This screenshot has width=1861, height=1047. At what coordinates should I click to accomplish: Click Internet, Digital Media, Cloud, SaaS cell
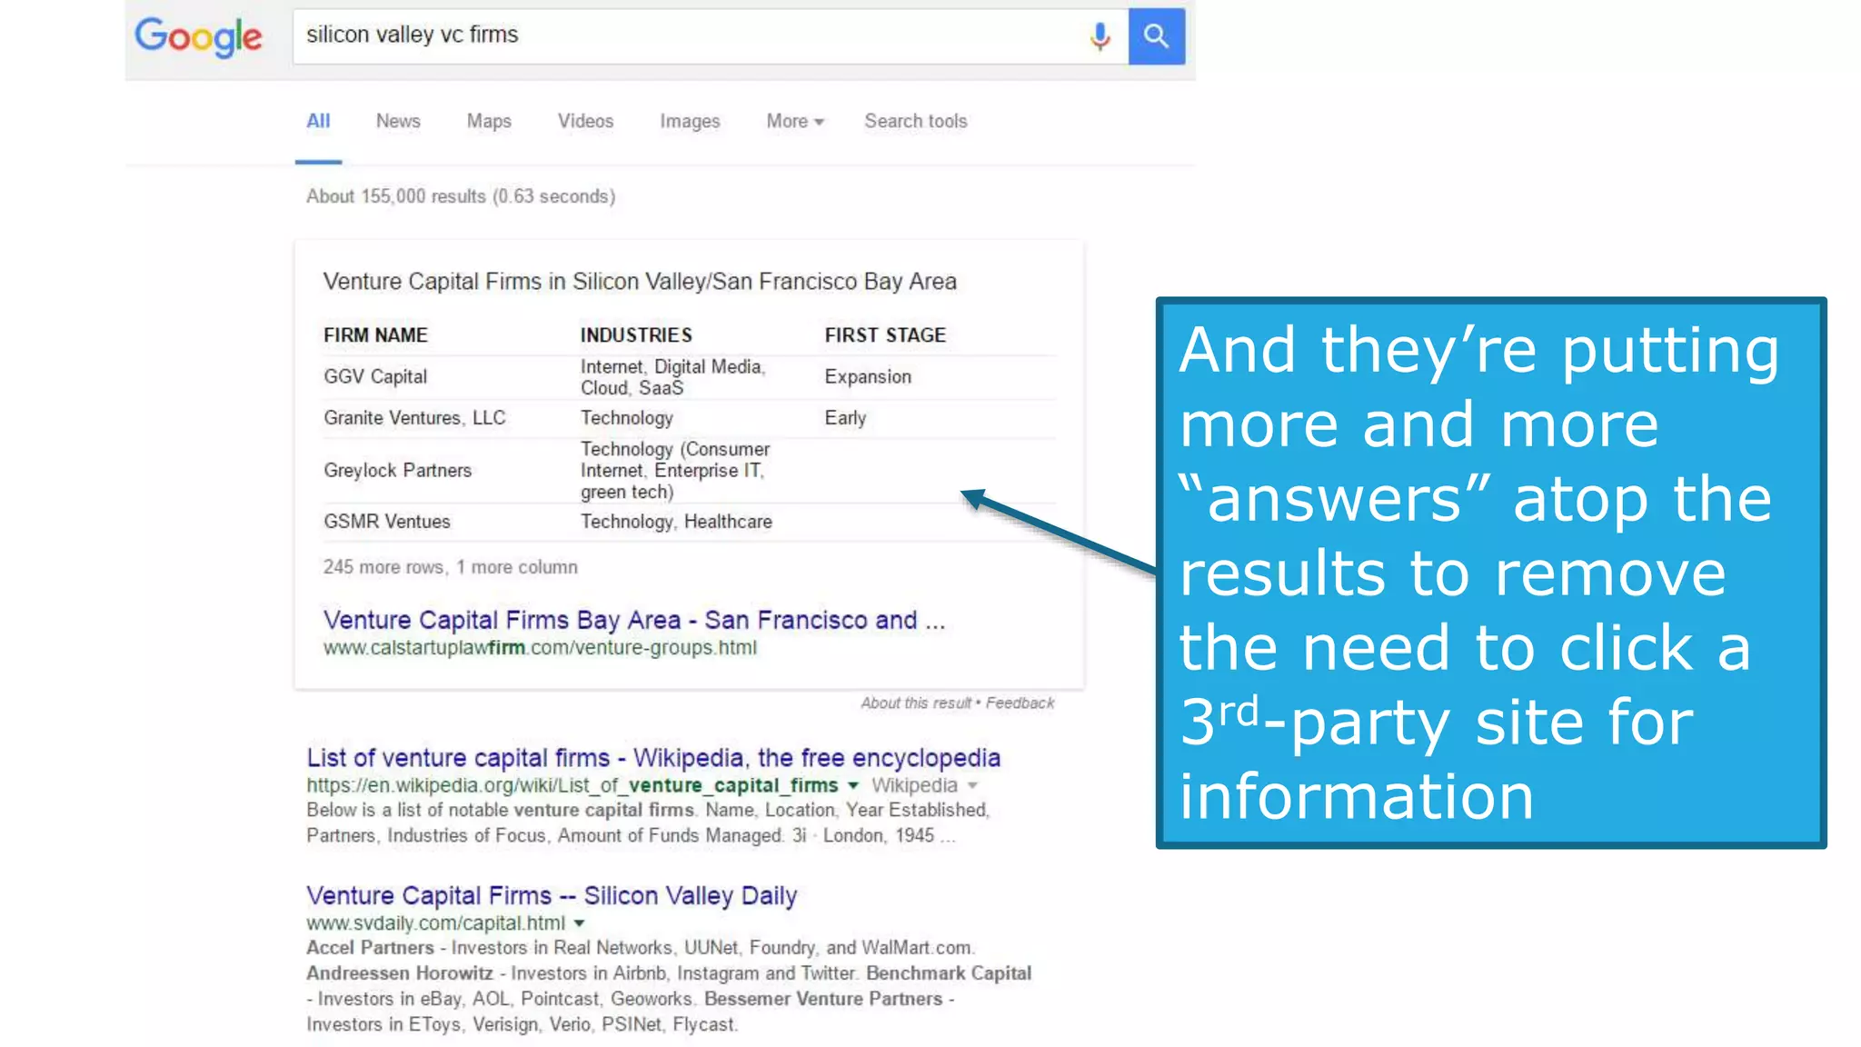tap(673, 377)
